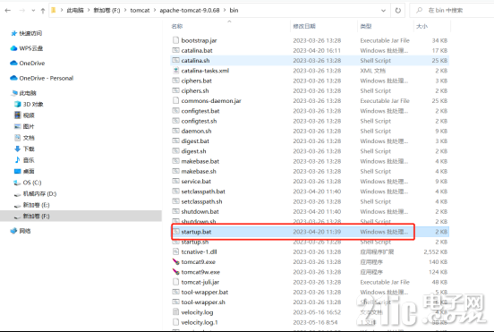Image resolution: width=494 pixels, height=332 pixels.
Task: Select the F: drive in sidebar
Action: coord(31,216)
